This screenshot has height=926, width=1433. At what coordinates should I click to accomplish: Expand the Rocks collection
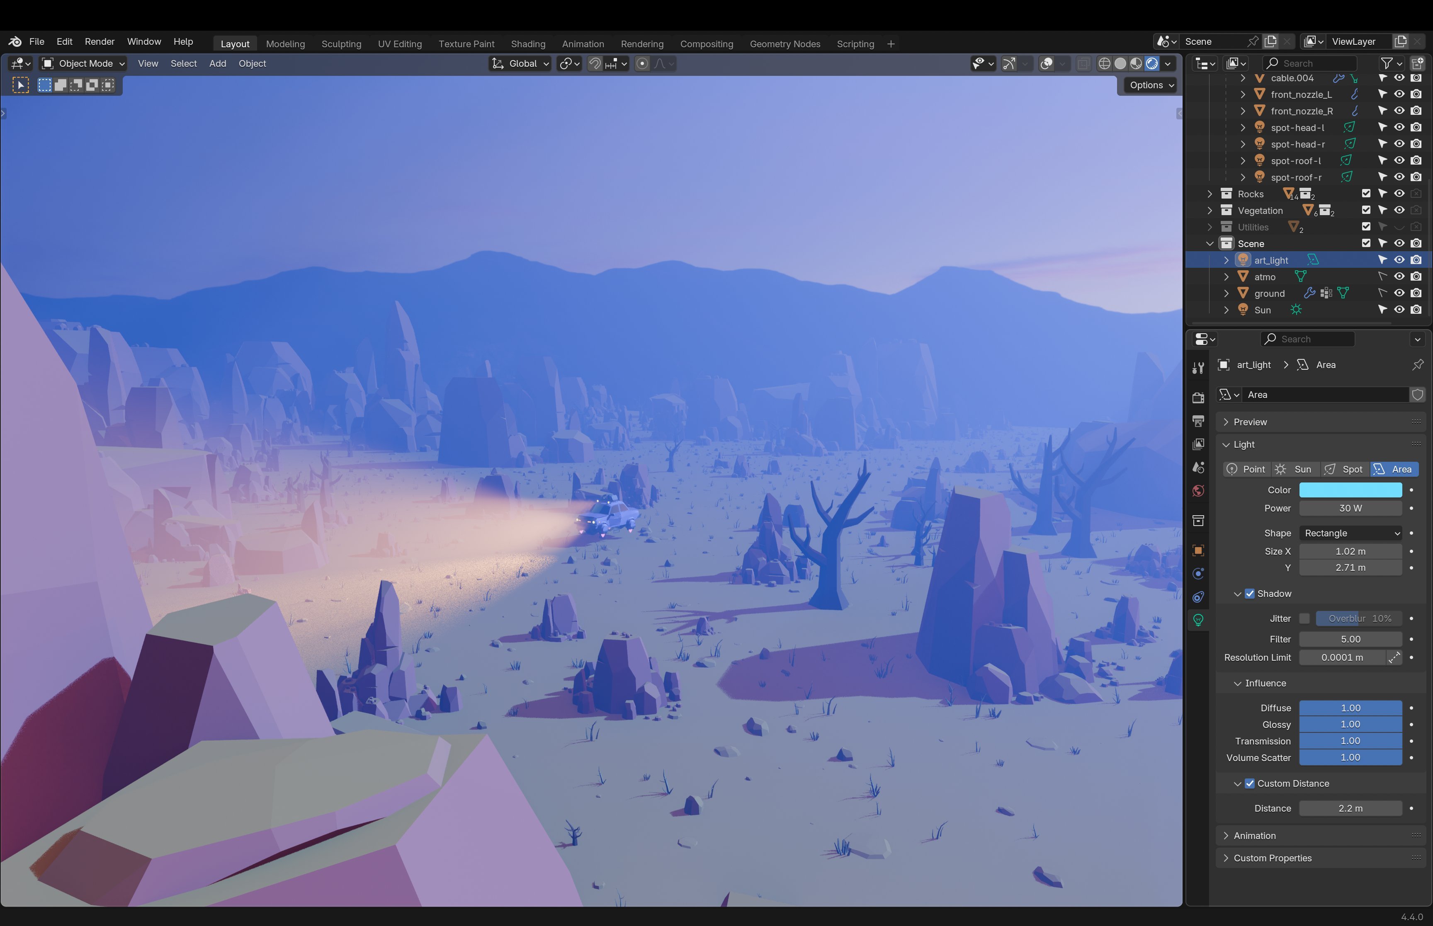tap(1210, 194)
